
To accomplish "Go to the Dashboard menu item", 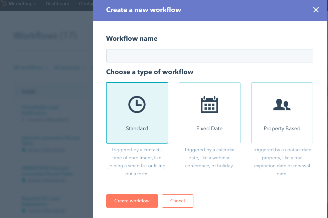I will [57, 4].
